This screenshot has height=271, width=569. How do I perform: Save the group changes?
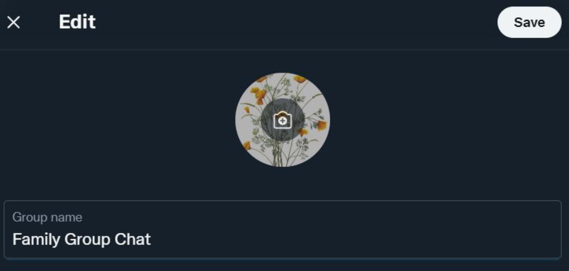pos(529,22)
